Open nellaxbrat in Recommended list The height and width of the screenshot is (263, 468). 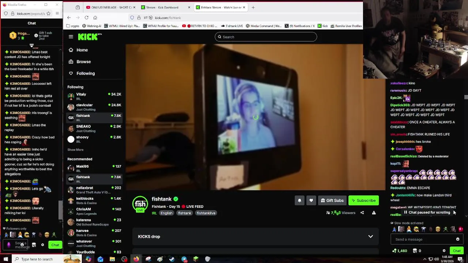coord(94,190)
